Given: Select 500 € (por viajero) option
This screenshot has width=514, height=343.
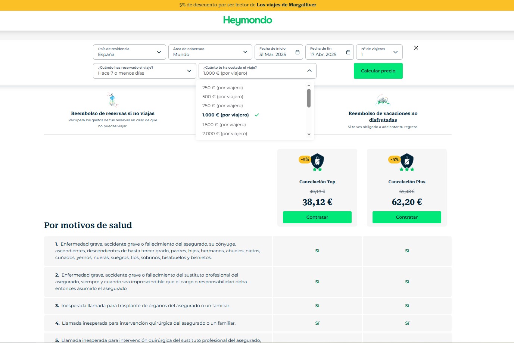Looking at the screenshot, I should (x=223, y=97).
